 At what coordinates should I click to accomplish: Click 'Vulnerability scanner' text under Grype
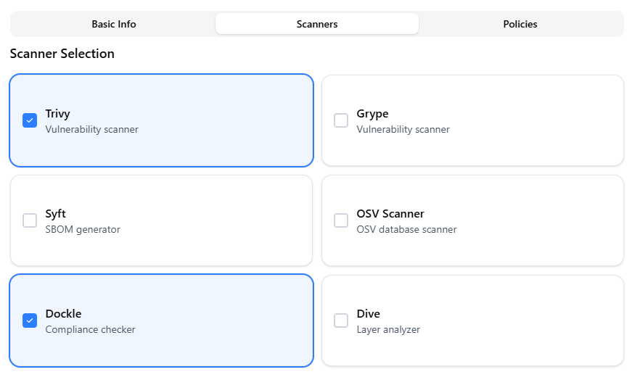point(403,129)
